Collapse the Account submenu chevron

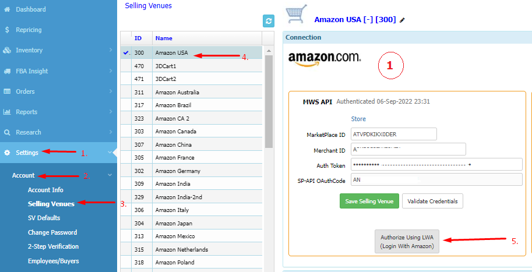pyautogui.click(x=110, y=175)
